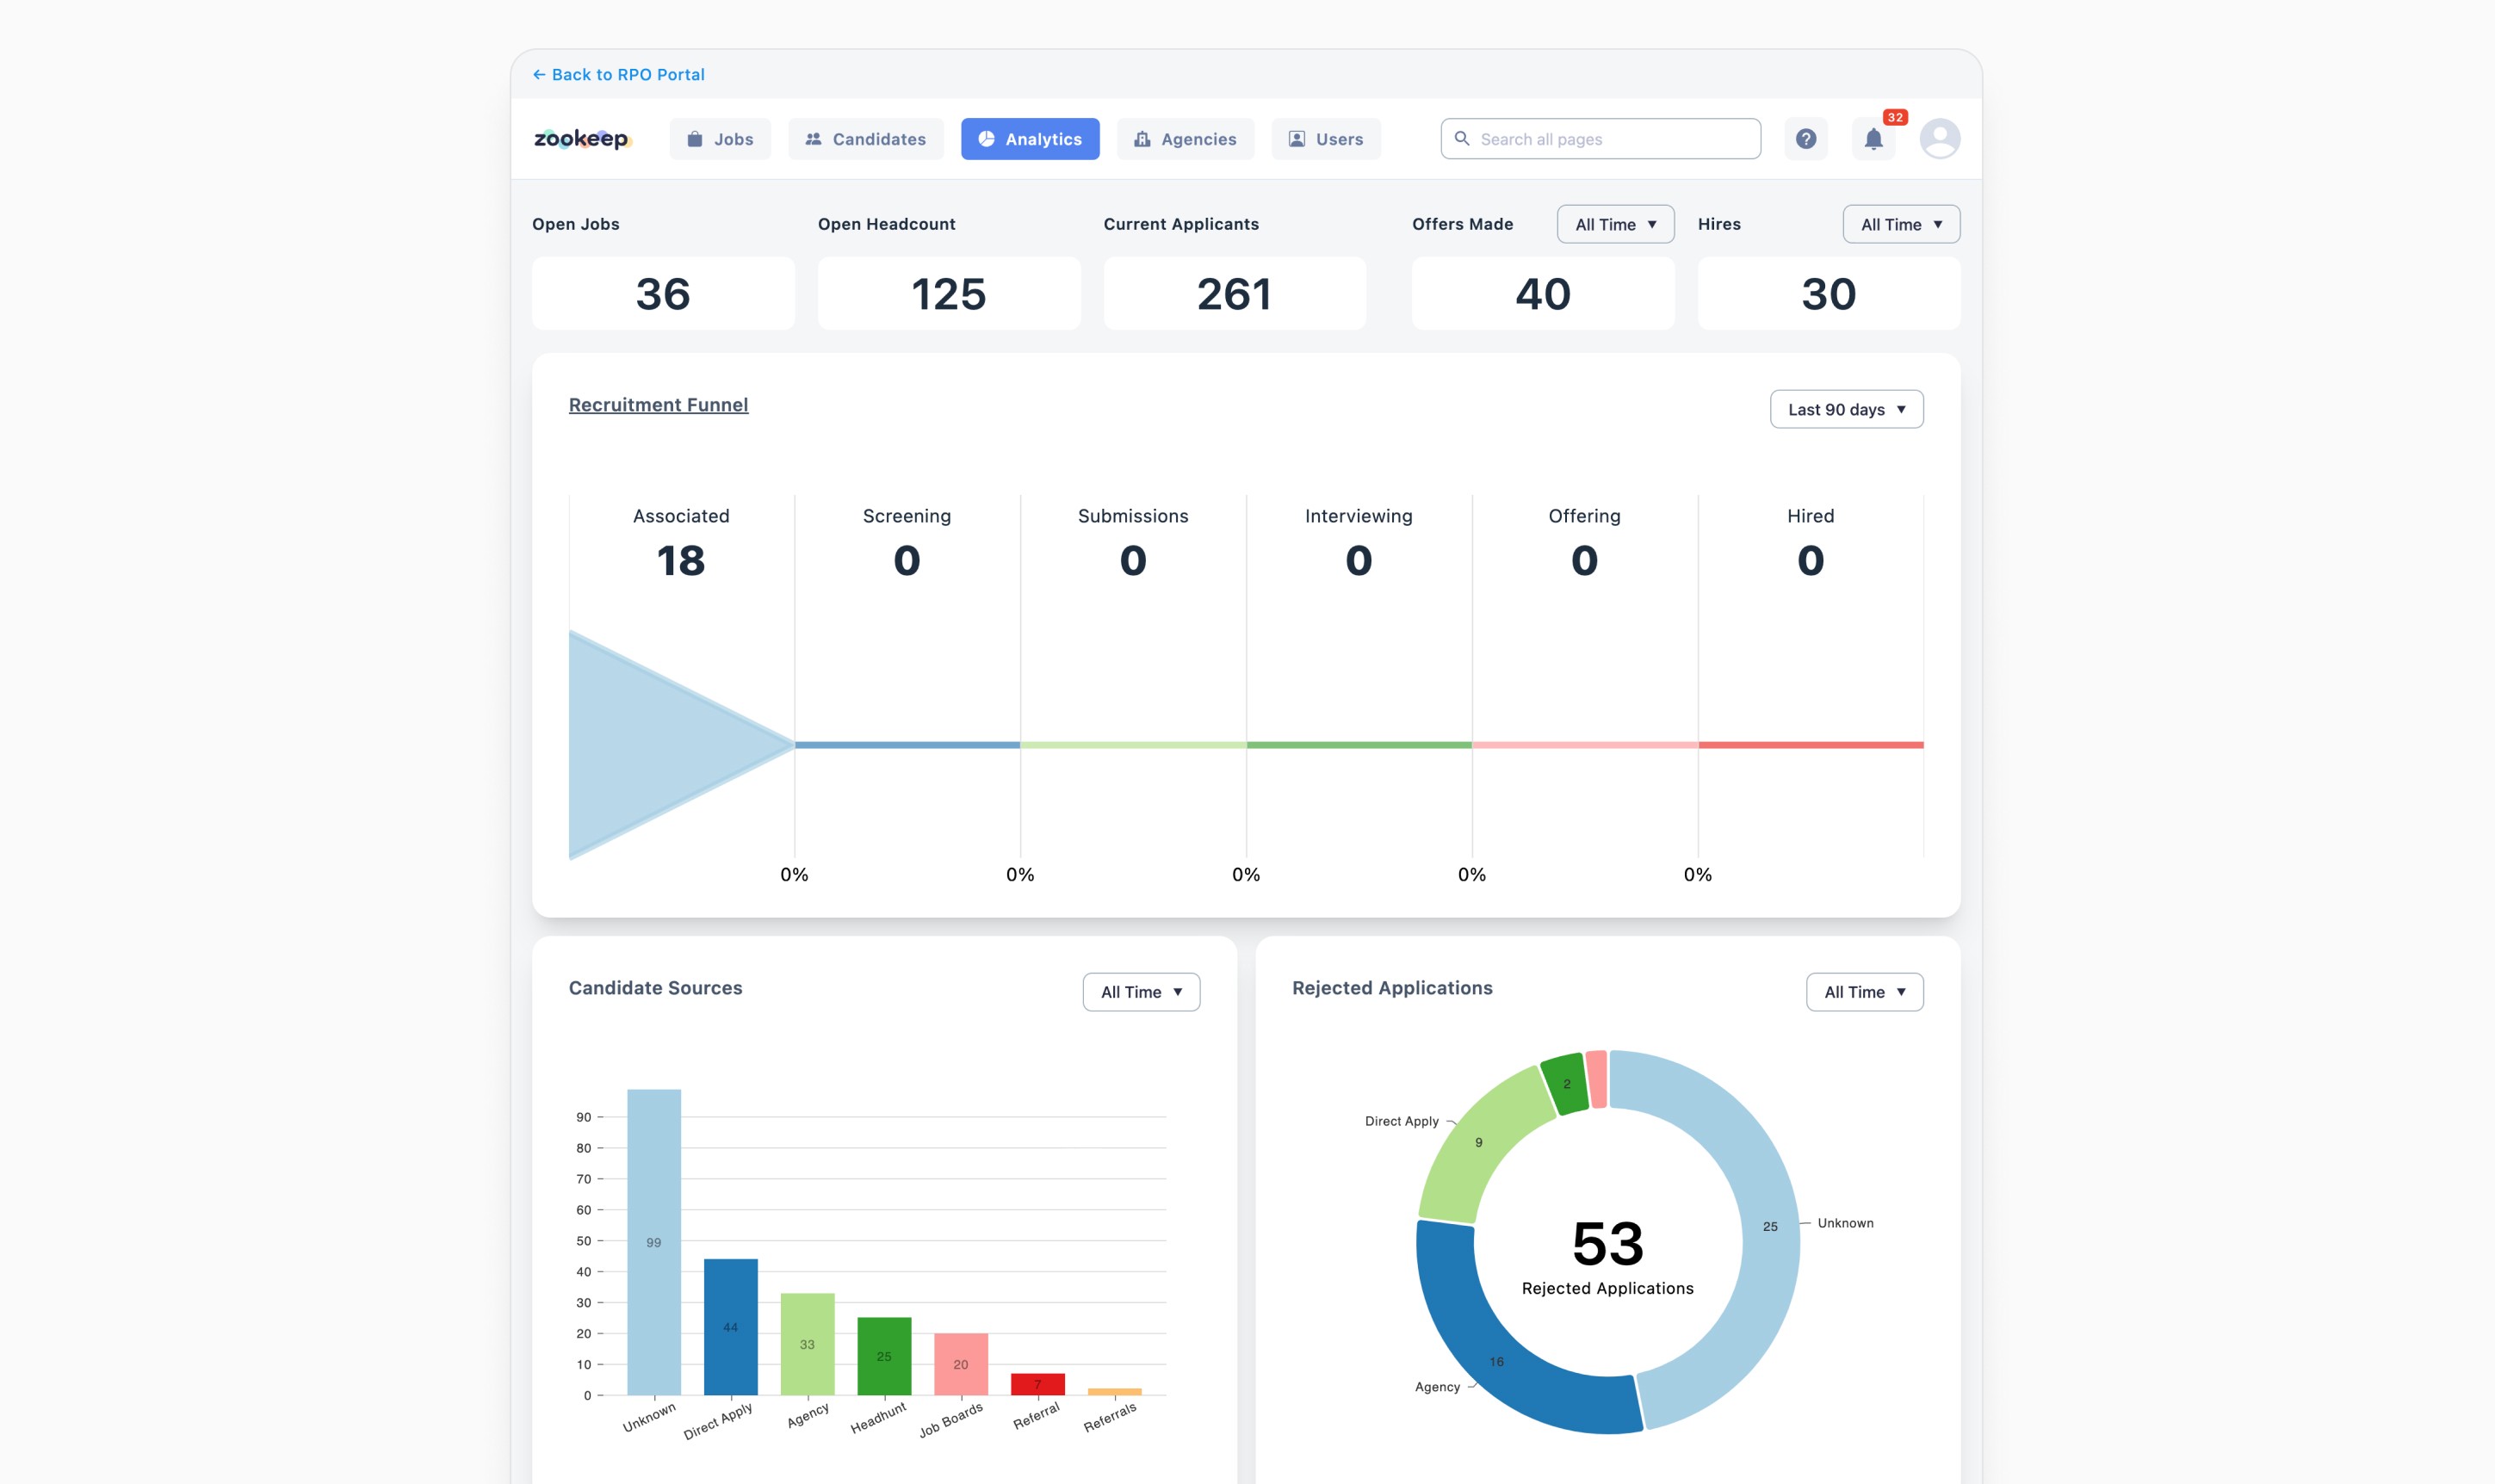Click the Screening funnel line segment
This screenshot has height=1484, width=2495.
[x=907, y=745]
